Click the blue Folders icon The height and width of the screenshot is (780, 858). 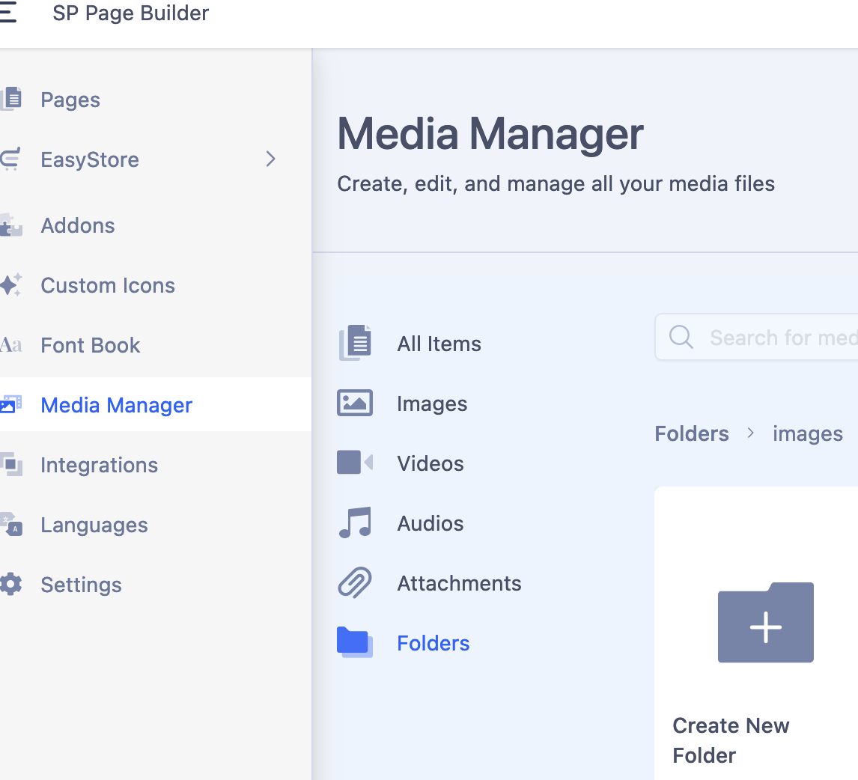click(354, 642)
